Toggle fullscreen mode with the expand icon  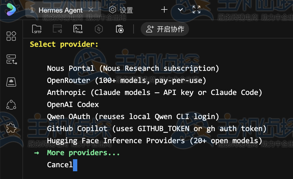click(x=196, y=10)
